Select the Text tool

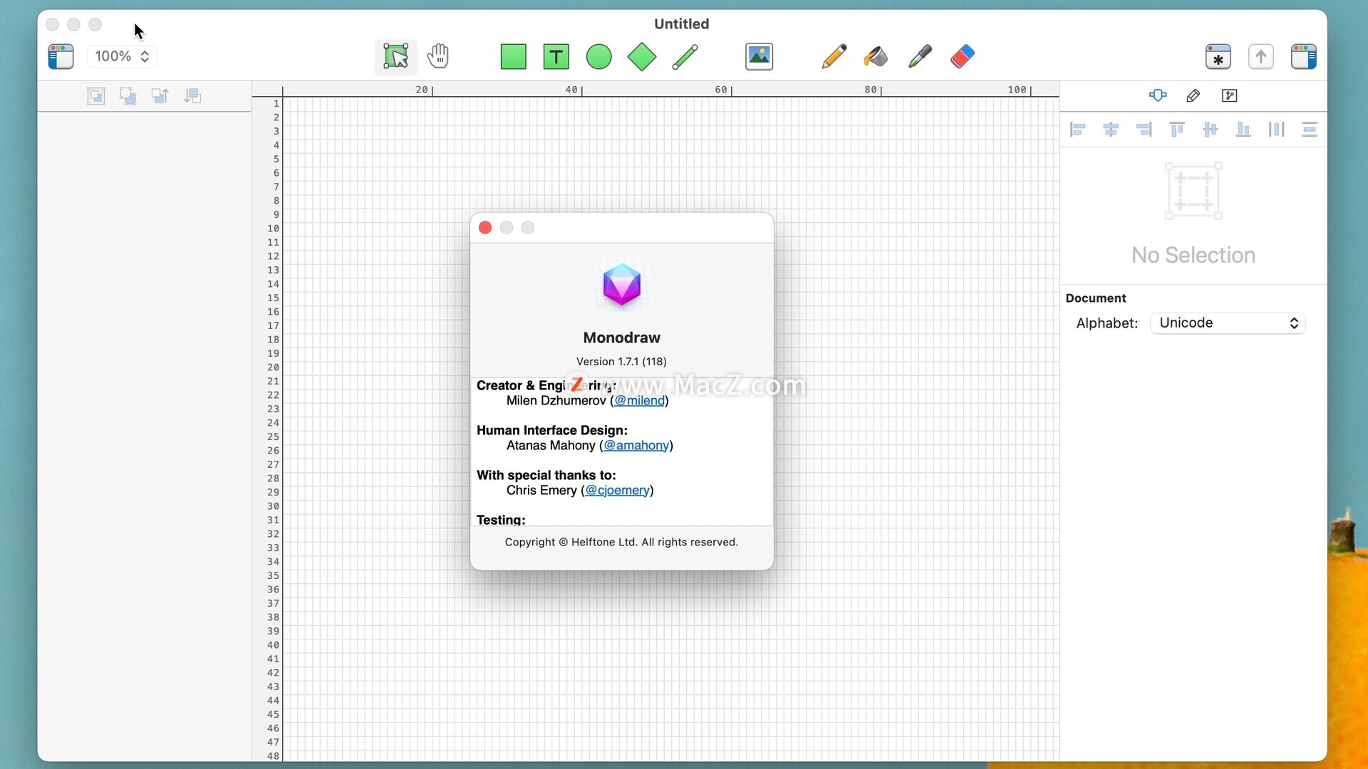pos(556,56)
